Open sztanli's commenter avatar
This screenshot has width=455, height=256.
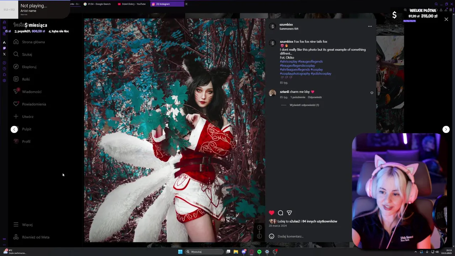[273, 93]
